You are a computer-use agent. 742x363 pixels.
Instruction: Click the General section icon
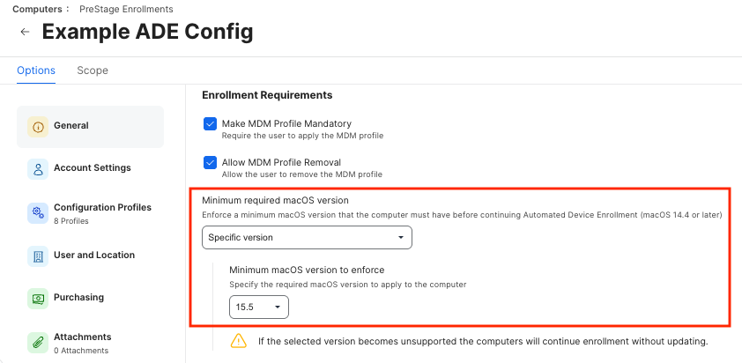(38, 126)
